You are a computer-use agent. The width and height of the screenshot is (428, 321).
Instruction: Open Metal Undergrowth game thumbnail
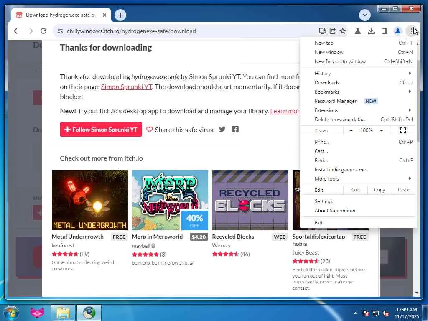[x=89, y=200]
